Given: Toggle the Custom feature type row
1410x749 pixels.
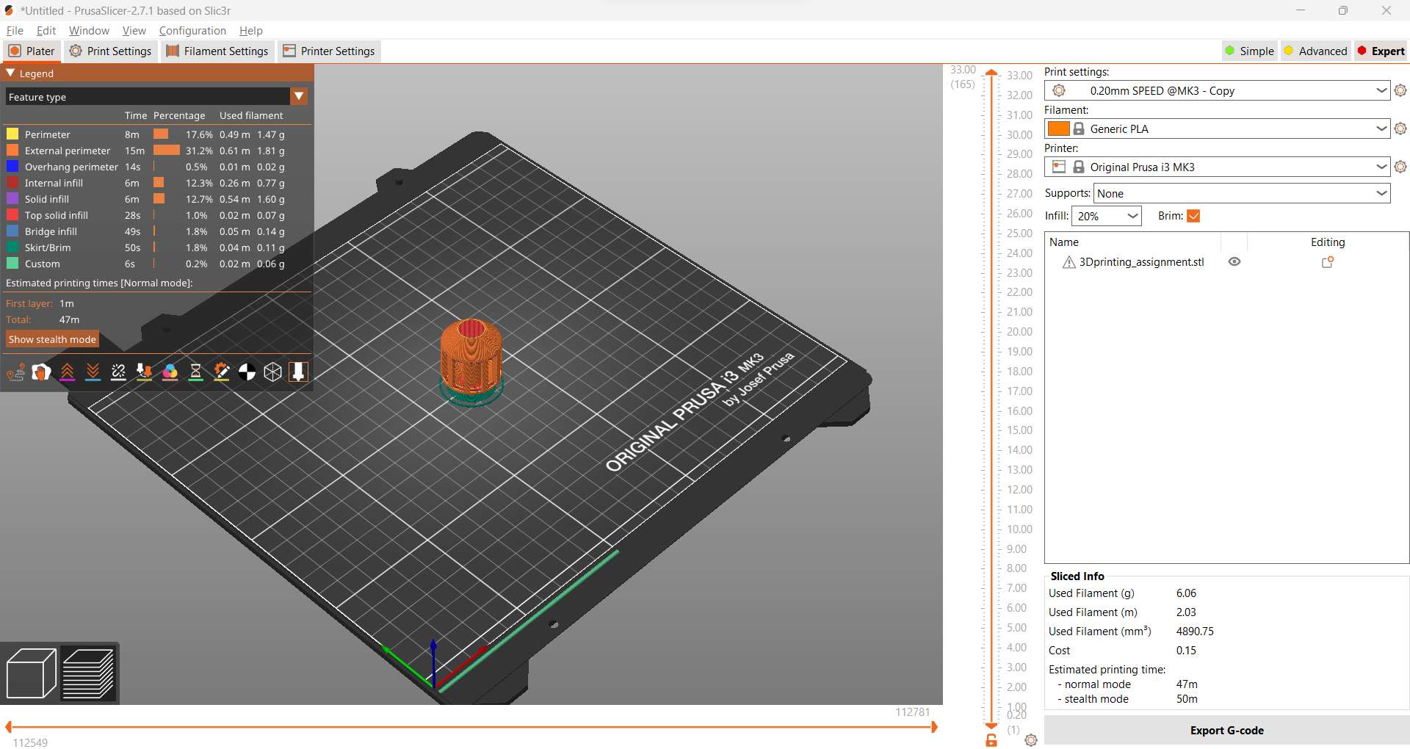Looking at the screenshot, I should coord(158,264).
